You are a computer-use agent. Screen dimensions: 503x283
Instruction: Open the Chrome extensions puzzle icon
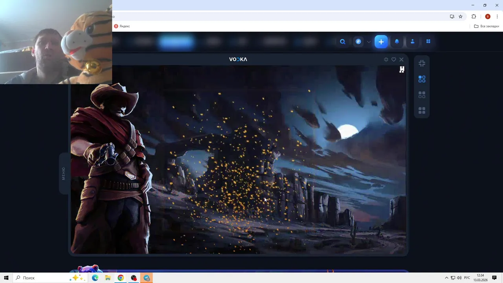pyautogui.click(x=474, y=17)
